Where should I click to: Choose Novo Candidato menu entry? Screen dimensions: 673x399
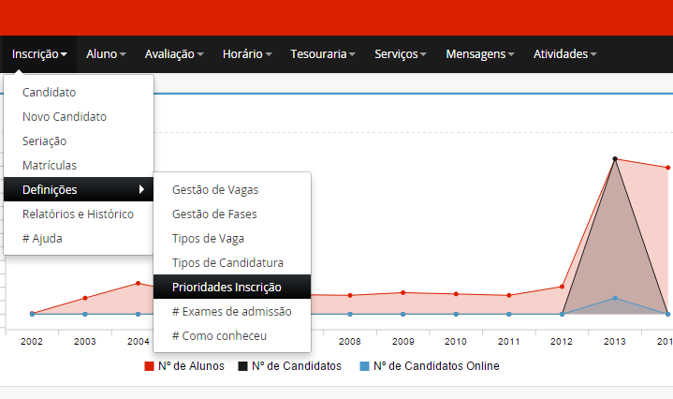(x=65, y=117)
